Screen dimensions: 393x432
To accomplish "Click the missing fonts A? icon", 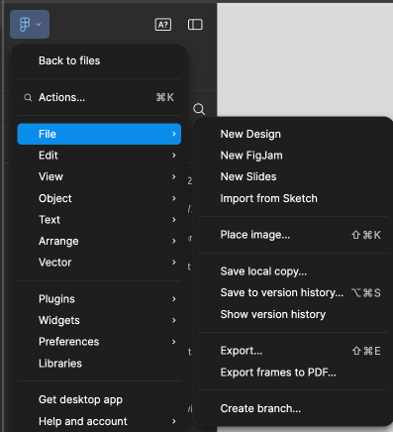I will tap(163, 25).
